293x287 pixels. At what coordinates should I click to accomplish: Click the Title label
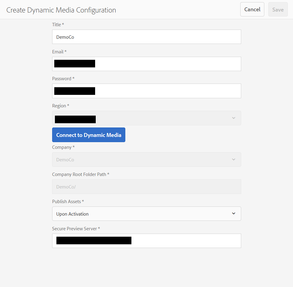pyautogui.click(x=58, y=24)
